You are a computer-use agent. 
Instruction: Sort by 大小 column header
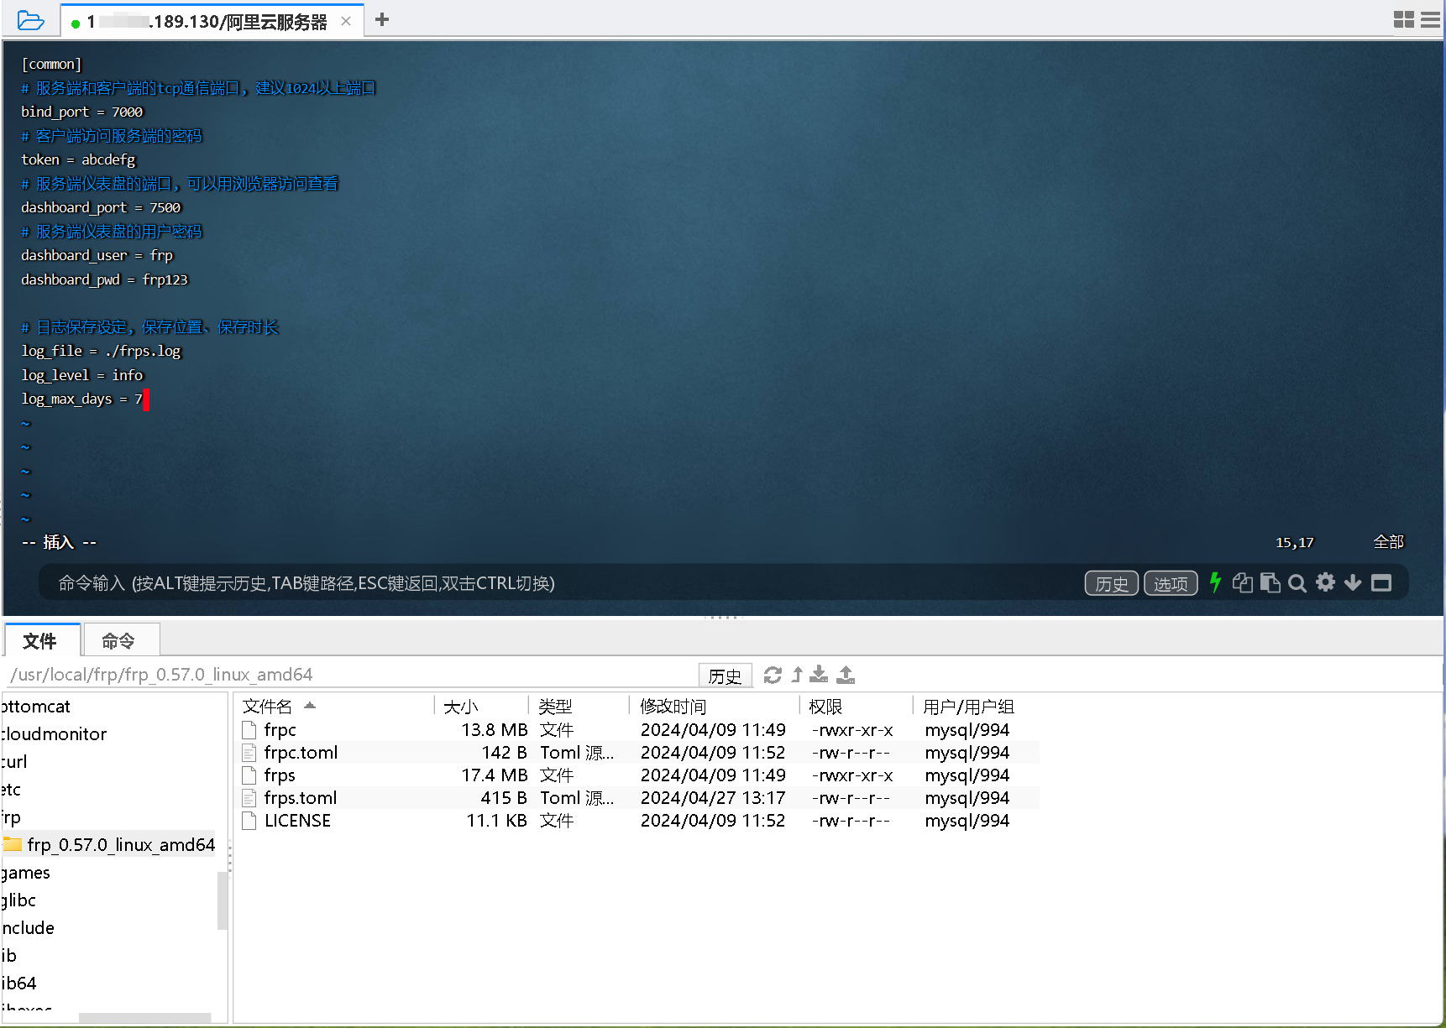tap(482, 707)
